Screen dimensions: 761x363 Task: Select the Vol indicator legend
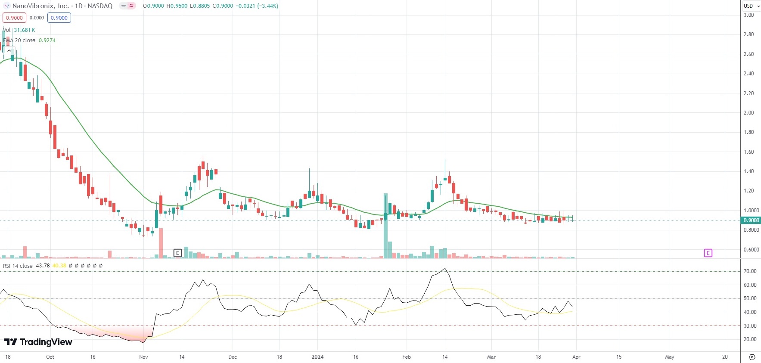(7, 30)
